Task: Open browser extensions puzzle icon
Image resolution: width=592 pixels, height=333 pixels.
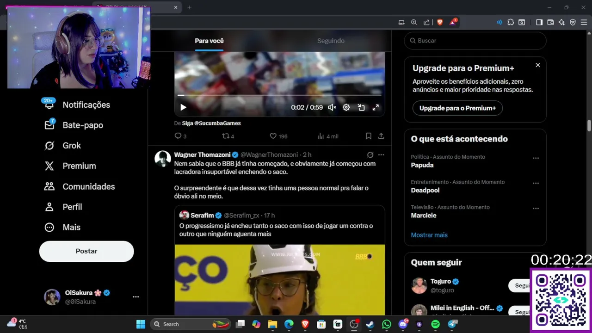Action: [511, 22]
